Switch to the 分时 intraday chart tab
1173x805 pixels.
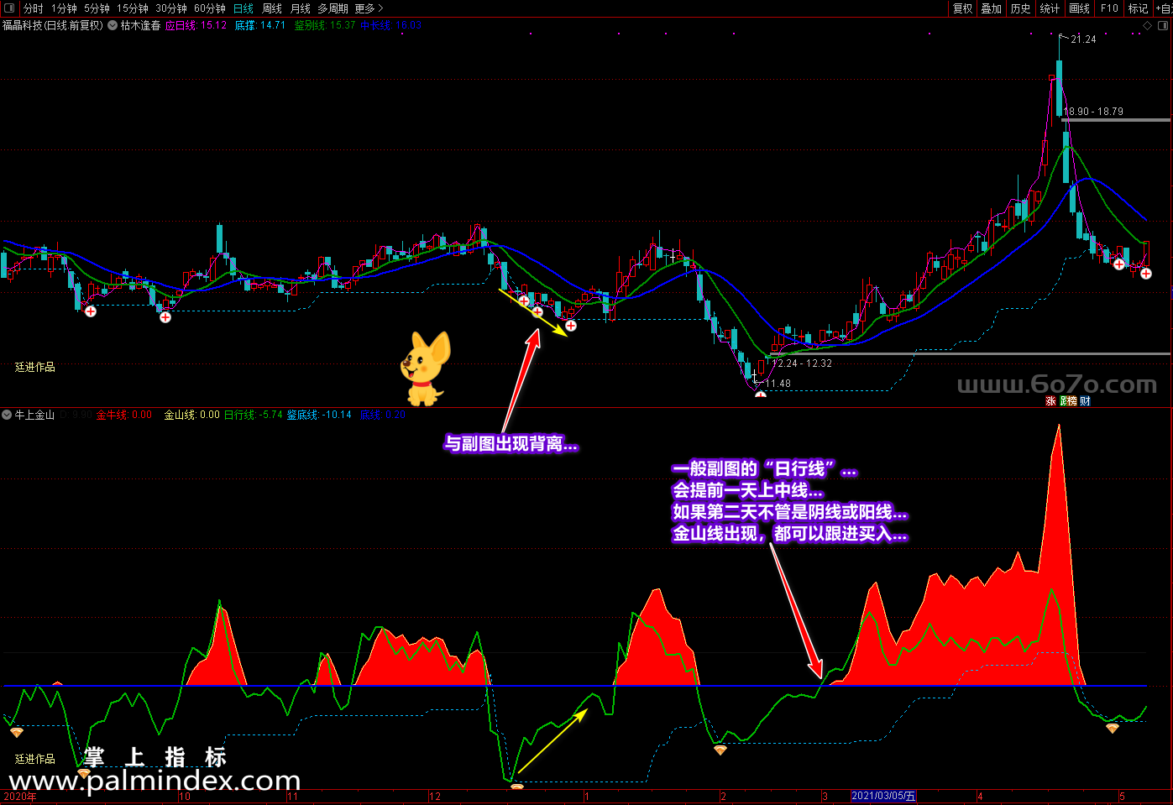pyautogui.click(x=34, y=8)
